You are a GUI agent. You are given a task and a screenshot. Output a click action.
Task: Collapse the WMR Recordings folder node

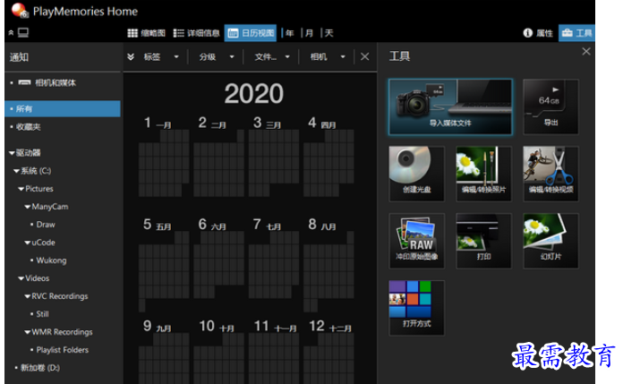click(28, 332)
